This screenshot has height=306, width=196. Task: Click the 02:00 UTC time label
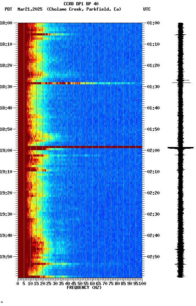click(x=153, y=151)
